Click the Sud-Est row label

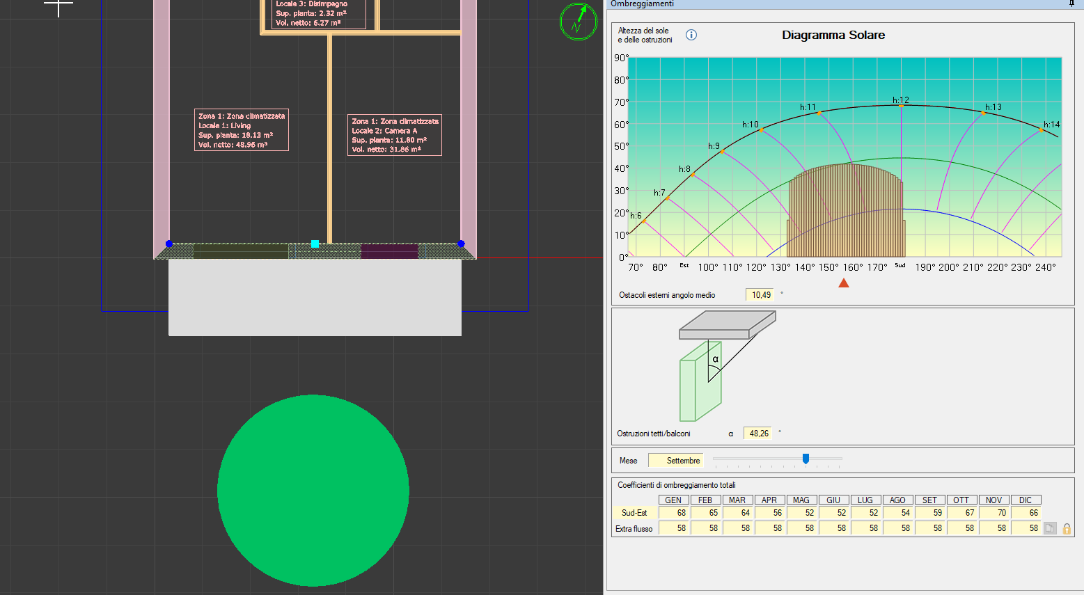(634, 513)
